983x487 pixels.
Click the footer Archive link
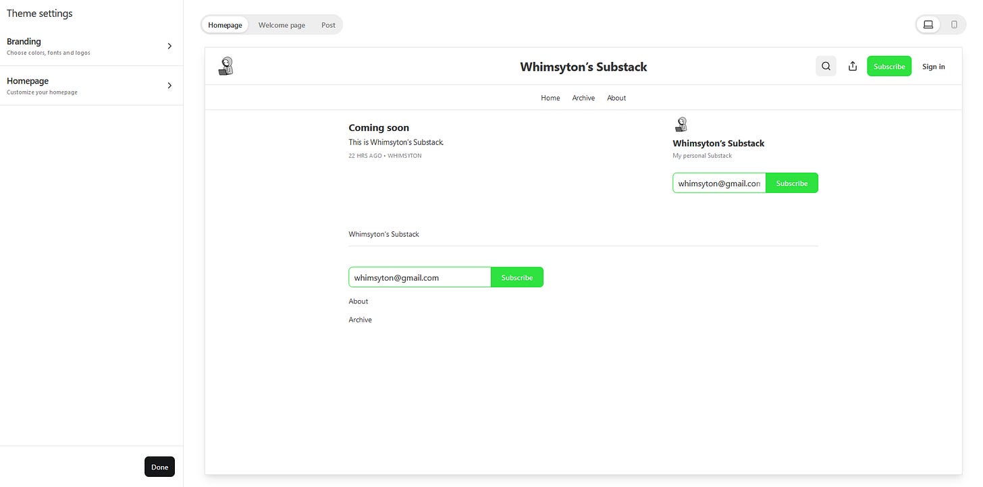361,320
